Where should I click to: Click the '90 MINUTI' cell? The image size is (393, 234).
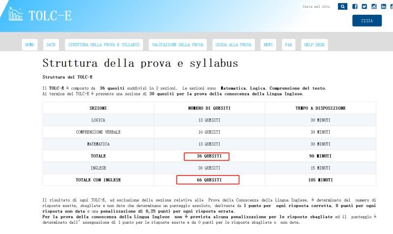click(320, 156)
